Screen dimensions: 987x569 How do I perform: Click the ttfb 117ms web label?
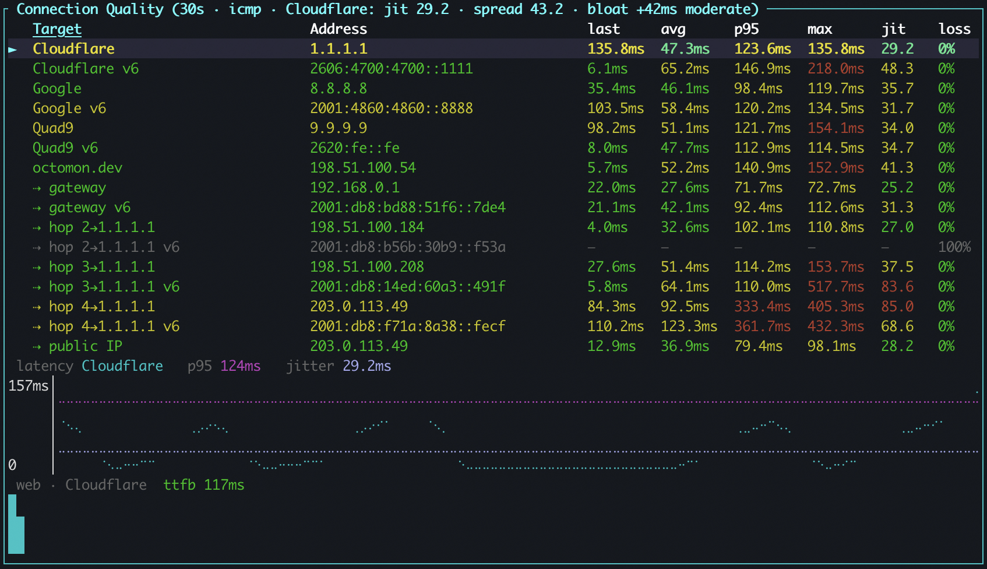(204, 485)
